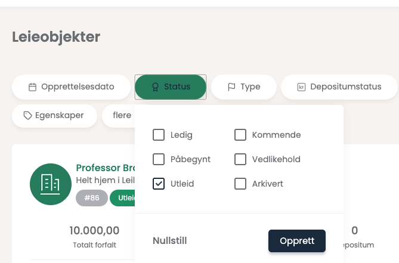Open the Opprettelsesdato filter dropdown
The width and height of the screenshot is (399, 263).
pos(71,87)
